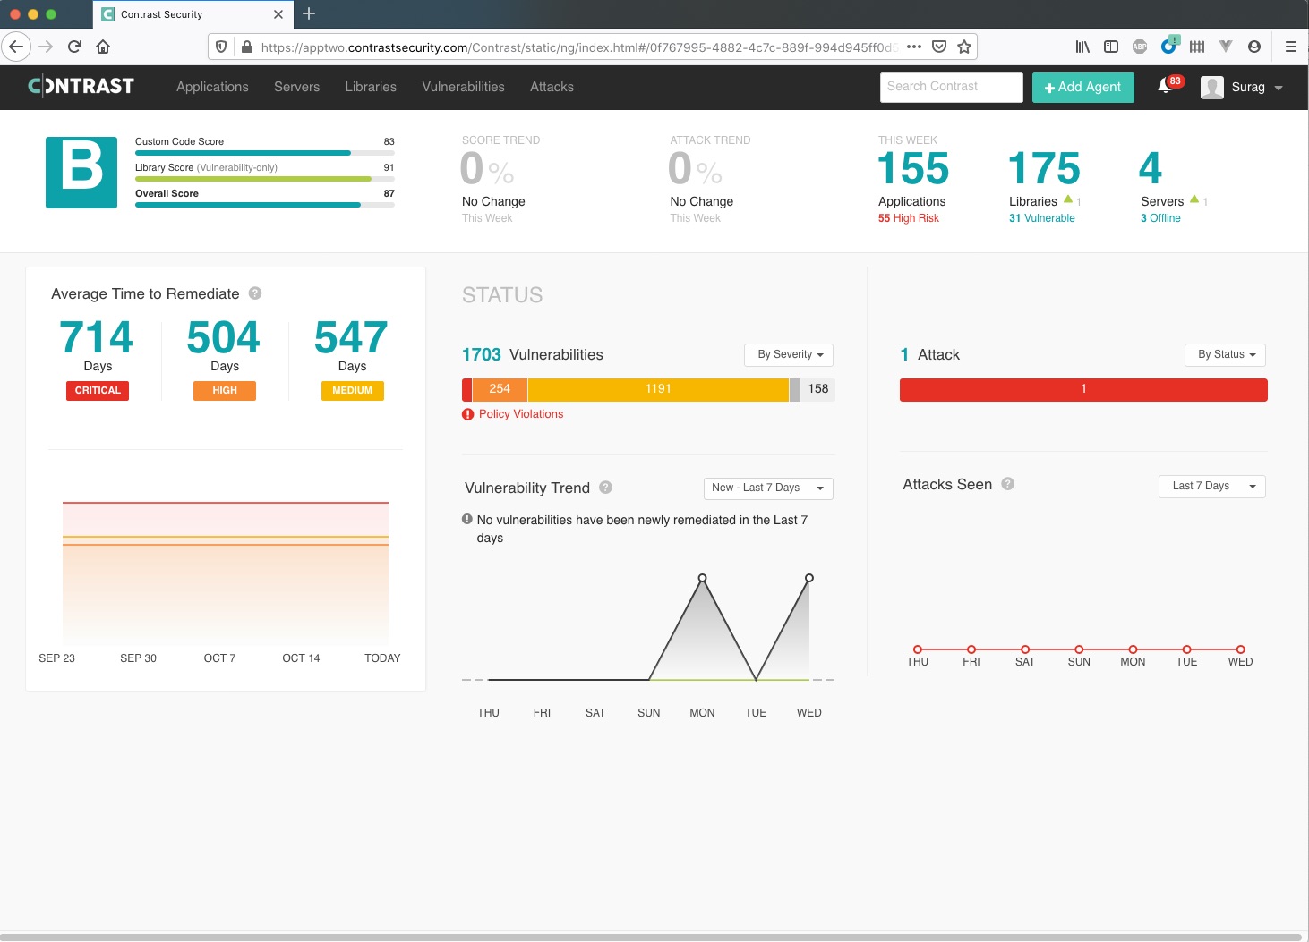The width and height of the screenshot is (1309, 942).
Task: Click the help icon beside Average Time to Remediate
Action: [x=255, y=293]
